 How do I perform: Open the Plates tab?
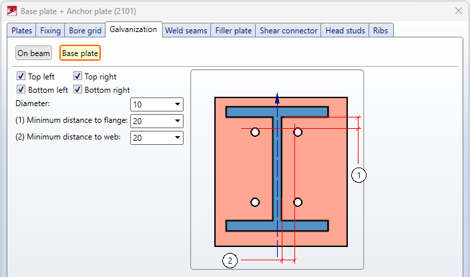point(21,31)
